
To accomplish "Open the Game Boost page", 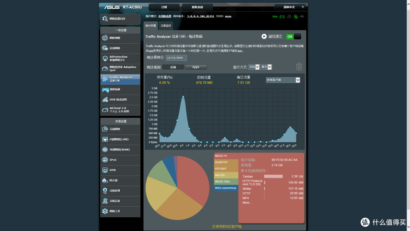I will tap(120, 89).
